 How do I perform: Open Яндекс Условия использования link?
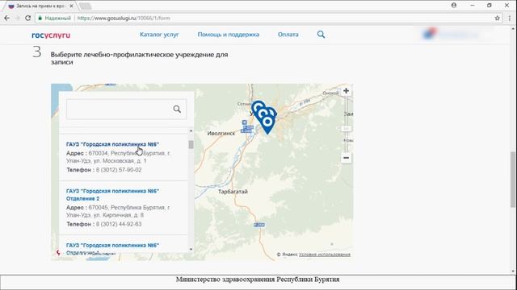point(325,255)
